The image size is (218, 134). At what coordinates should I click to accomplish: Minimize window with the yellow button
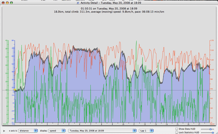(7, 3)
